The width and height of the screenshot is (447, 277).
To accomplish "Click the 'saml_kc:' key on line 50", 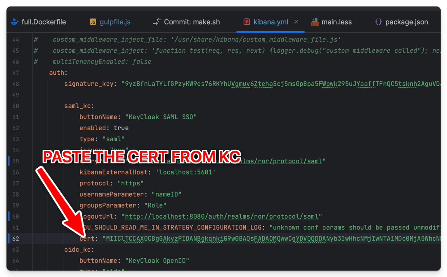I will [x=79, y=106].
